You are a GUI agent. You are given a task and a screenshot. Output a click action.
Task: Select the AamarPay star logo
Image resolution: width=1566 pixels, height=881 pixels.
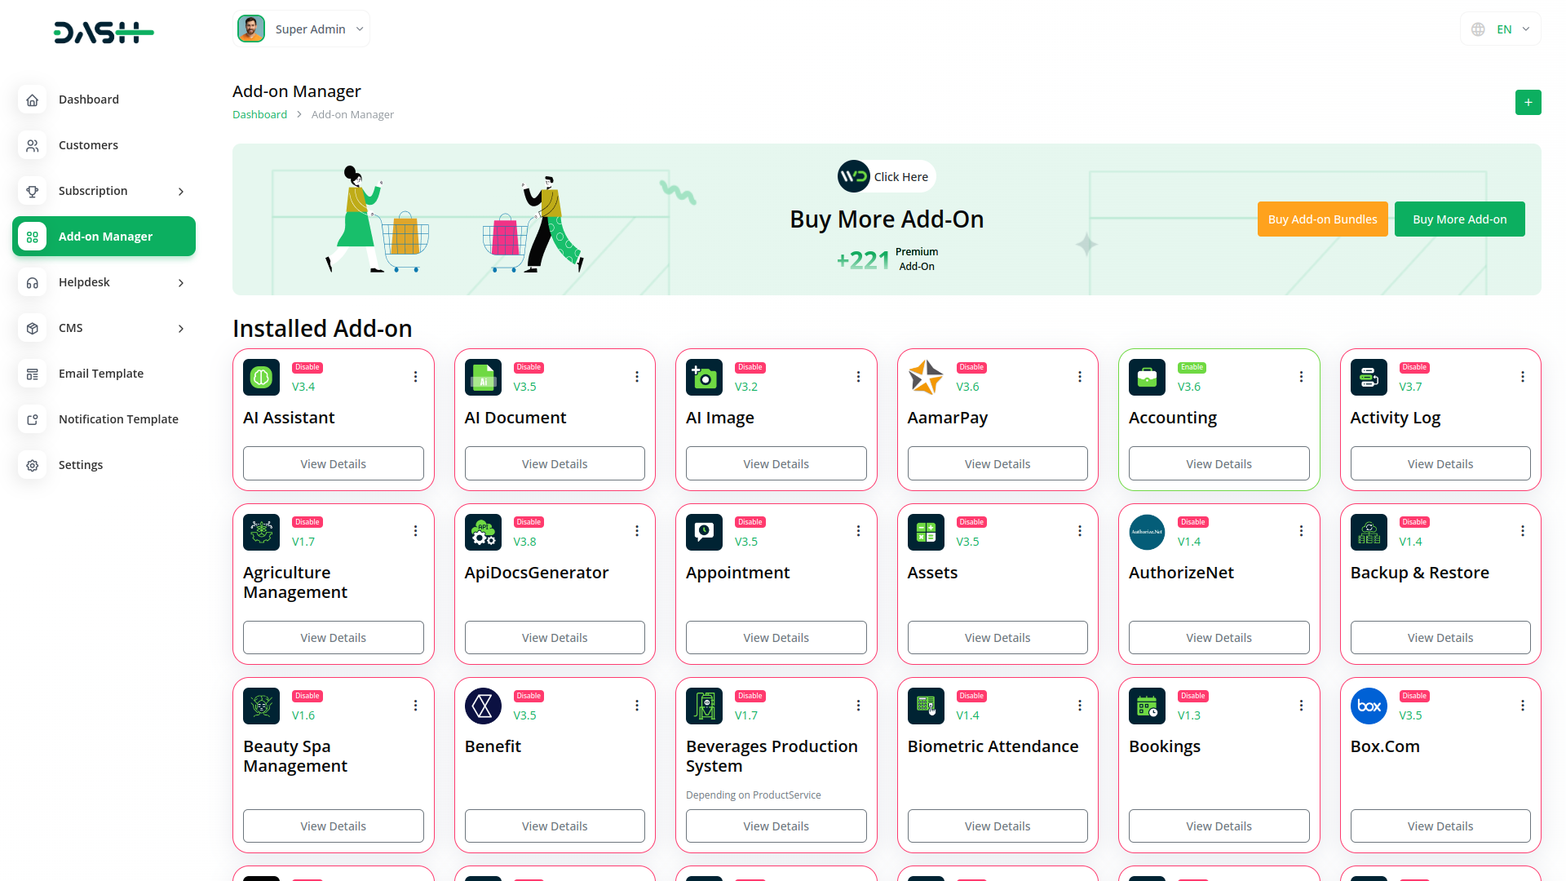[x=926, y=377]
